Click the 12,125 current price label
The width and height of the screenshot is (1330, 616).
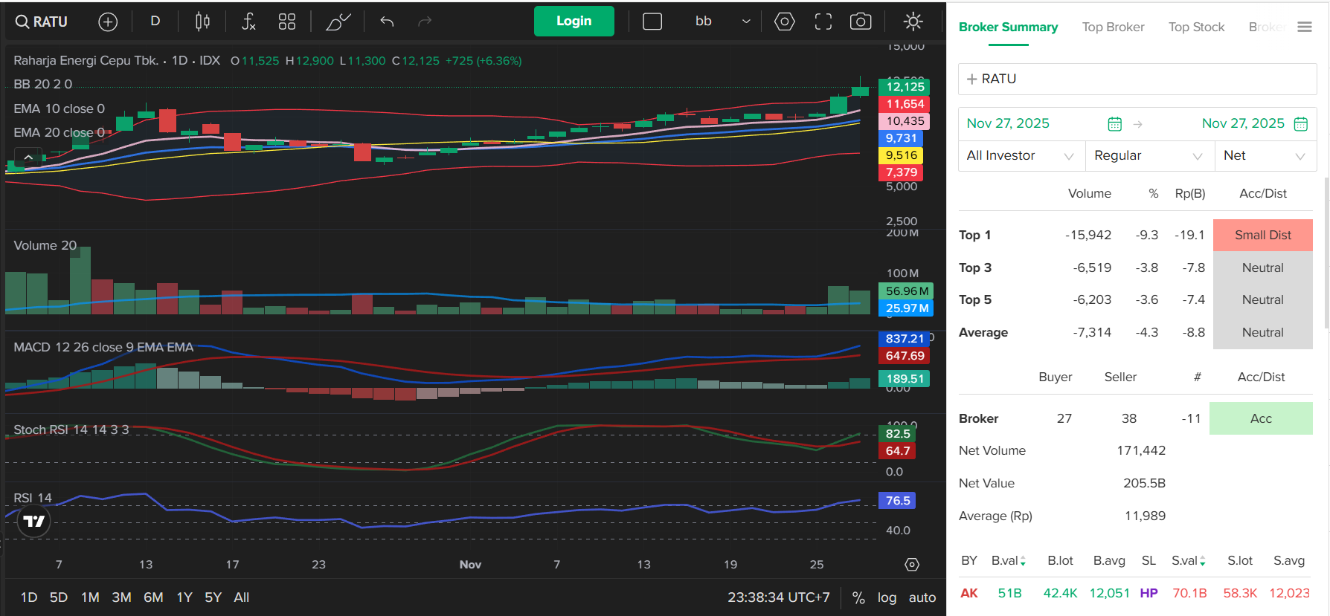coord(905,87)
